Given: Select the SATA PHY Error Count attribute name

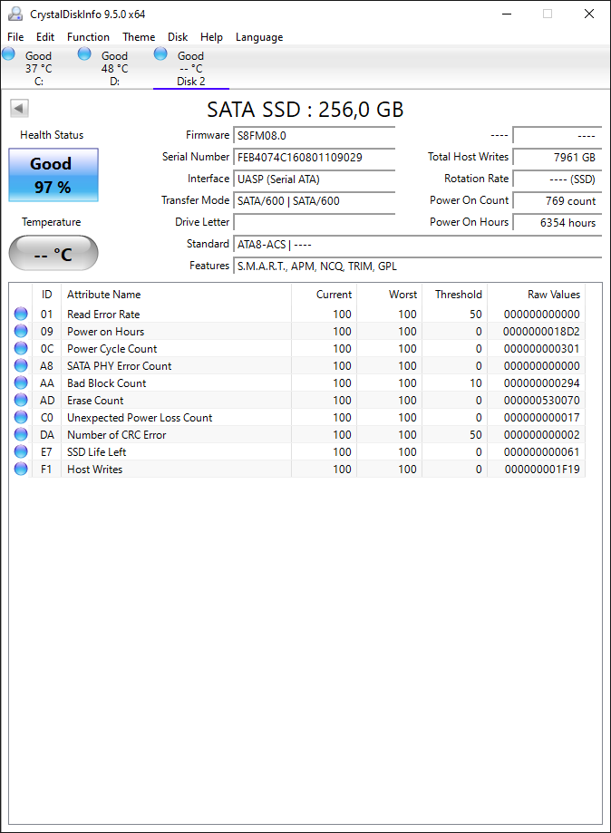Looking at the screenshot, I should click(119, 366).
